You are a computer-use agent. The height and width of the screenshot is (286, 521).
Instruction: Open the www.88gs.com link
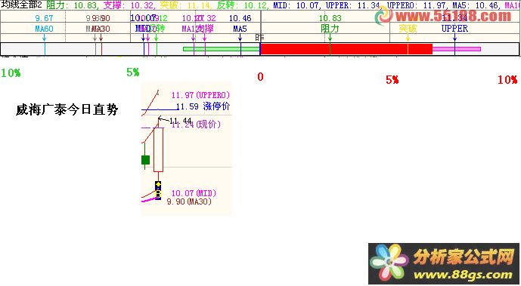[463, 275]
